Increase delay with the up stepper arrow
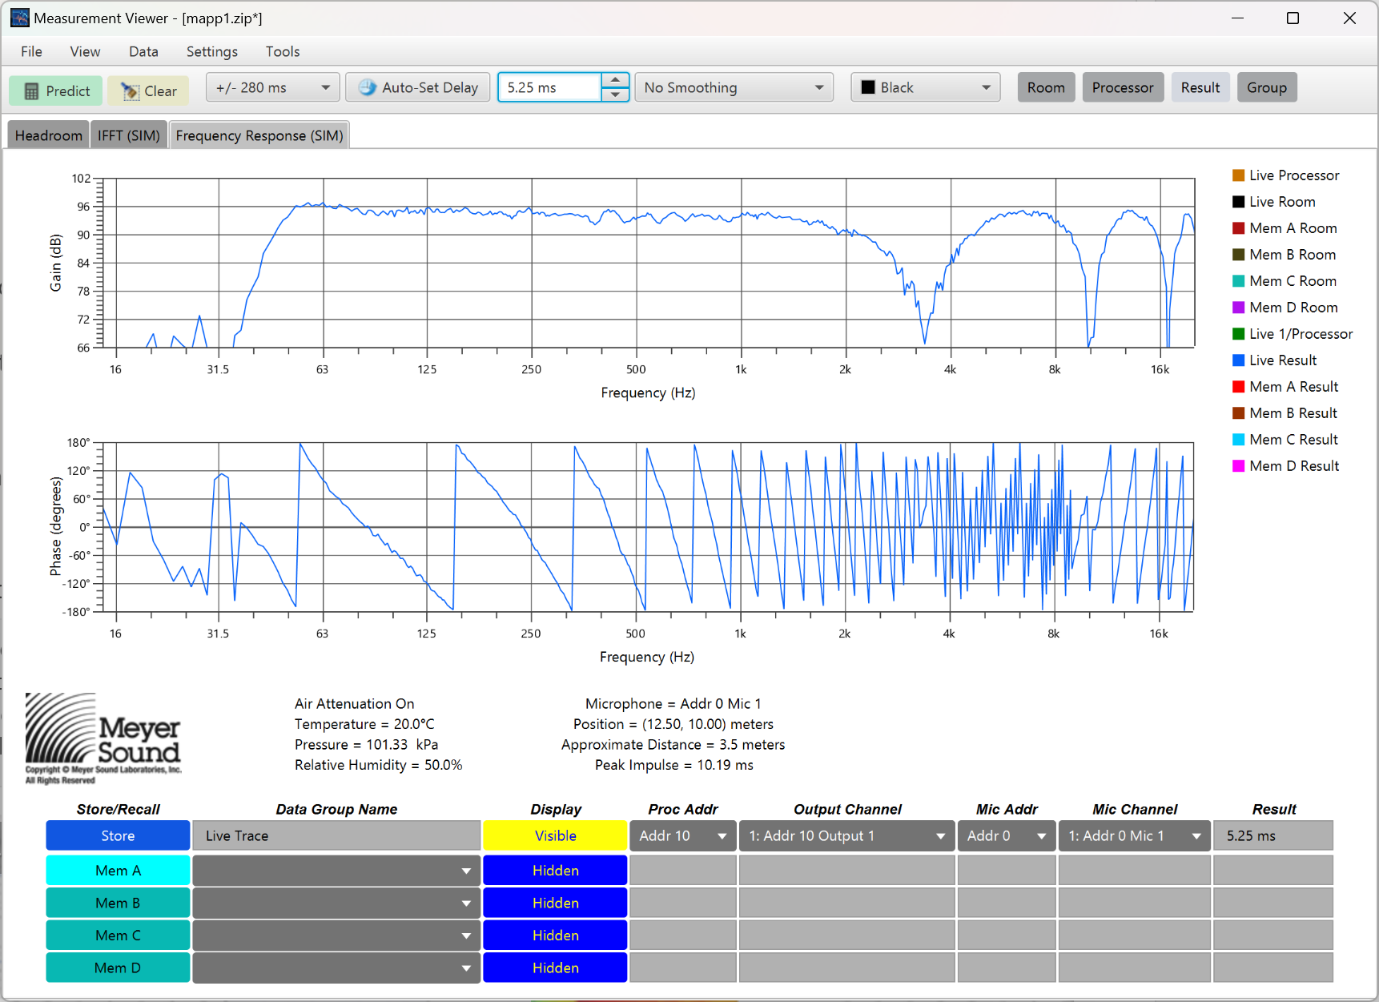Image resolution: width=1379 pixels, height=1002 pixels. coord(615,80)
